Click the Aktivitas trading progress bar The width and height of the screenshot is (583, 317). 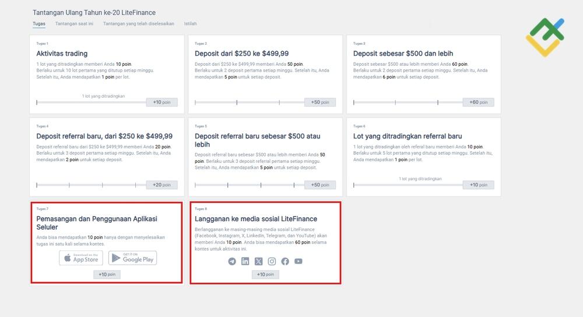pyautogui.click(x=91, y=102)
